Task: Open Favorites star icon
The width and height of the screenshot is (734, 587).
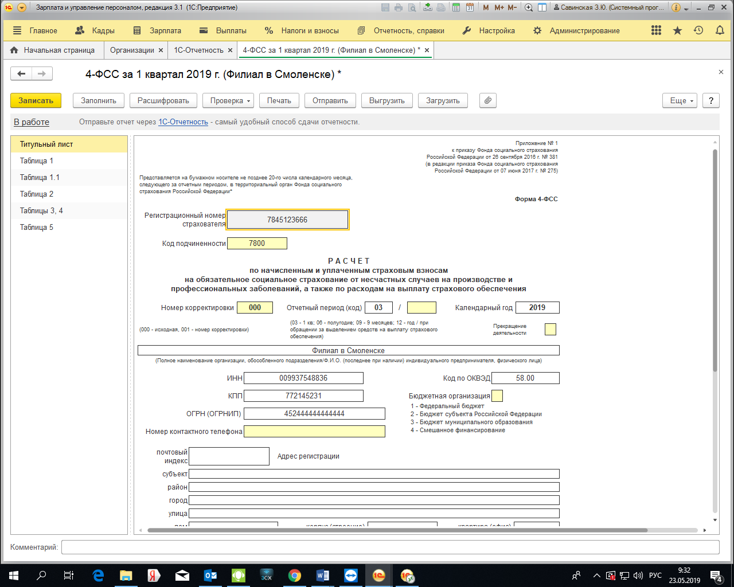Action: 678,30
